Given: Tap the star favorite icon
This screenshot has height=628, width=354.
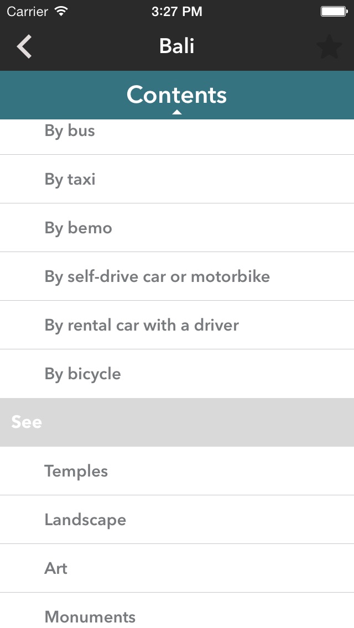Looking at the screenshot, I should click(330, 47).
